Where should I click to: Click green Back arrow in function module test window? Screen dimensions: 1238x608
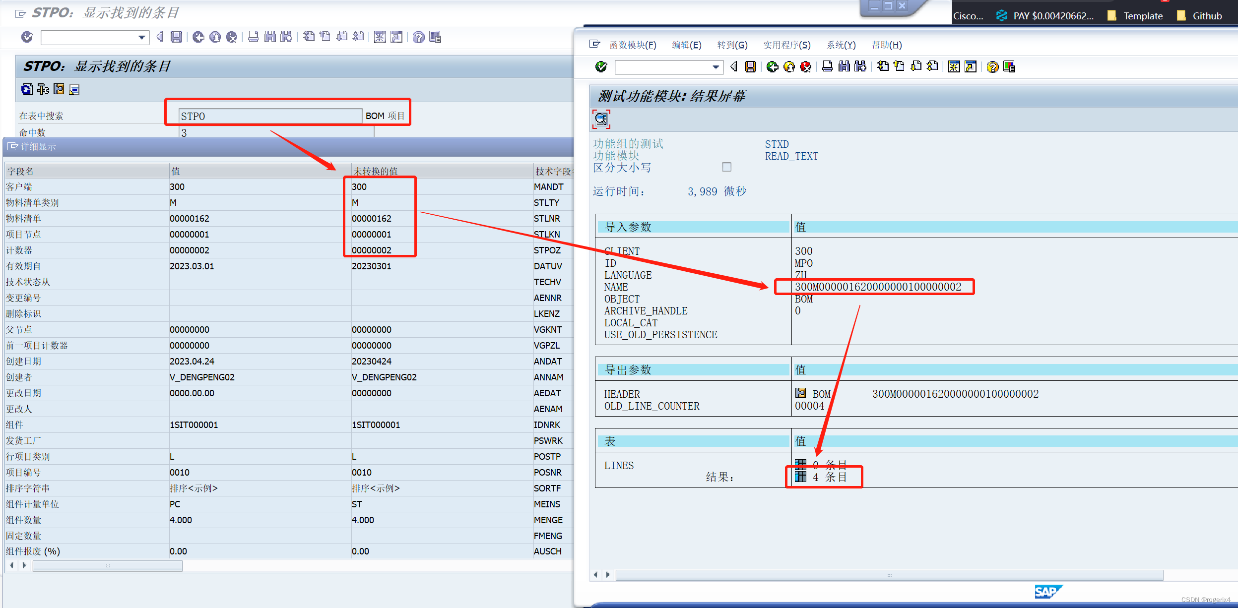click(773, 66)
